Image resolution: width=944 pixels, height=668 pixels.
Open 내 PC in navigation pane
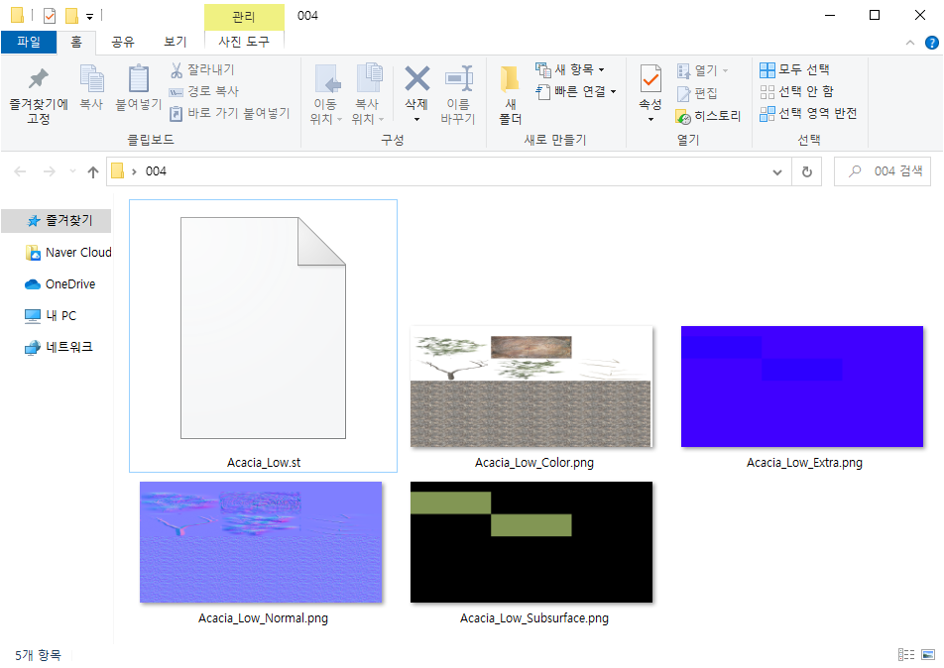tap(51, 315)
